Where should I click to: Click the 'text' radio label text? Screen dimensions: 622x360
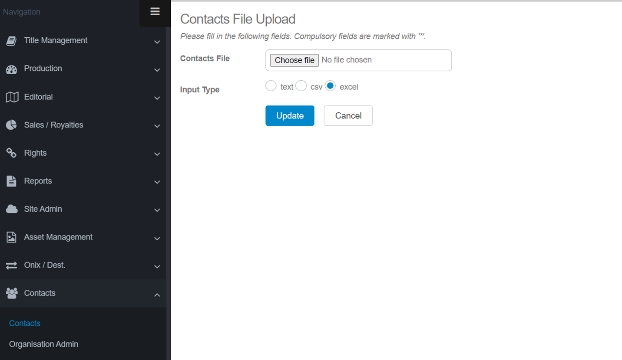(287, 87)
